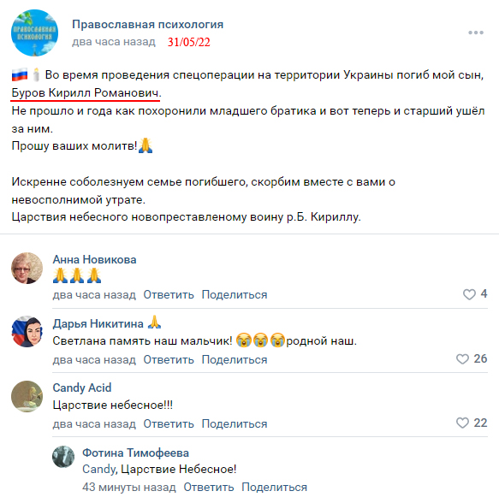Image resolution: width=499 pixels, height=497 pixels.
Task: Like Анна Новикова's comment with the heart
Action: (x=469, y=294)
